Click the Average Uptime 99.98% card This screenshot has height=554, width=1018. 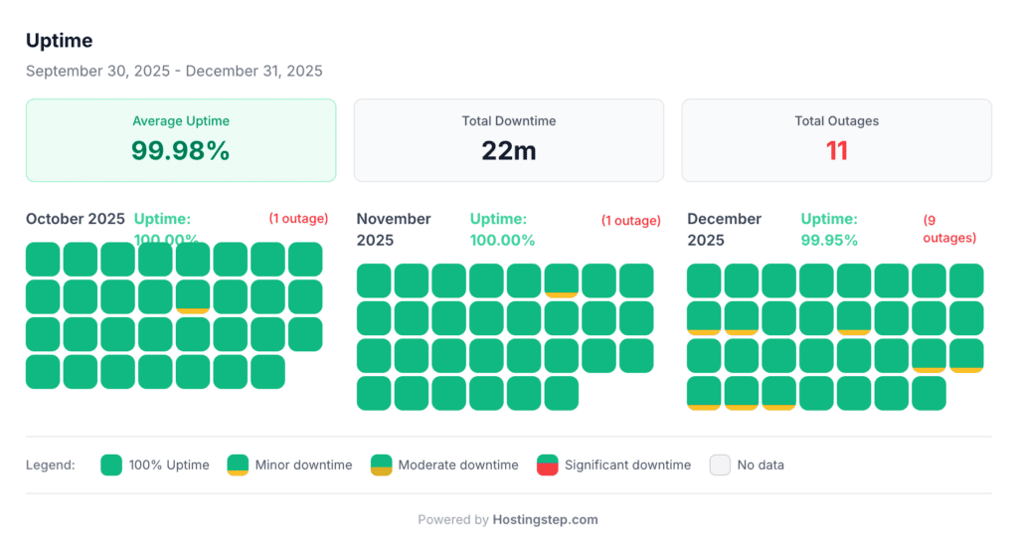coord(181,140)
